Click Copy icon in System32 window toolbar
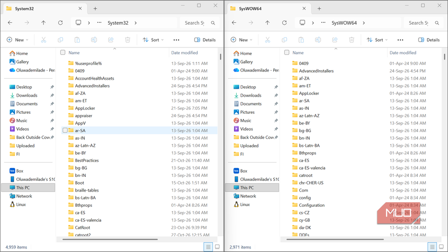 [60, 40]
